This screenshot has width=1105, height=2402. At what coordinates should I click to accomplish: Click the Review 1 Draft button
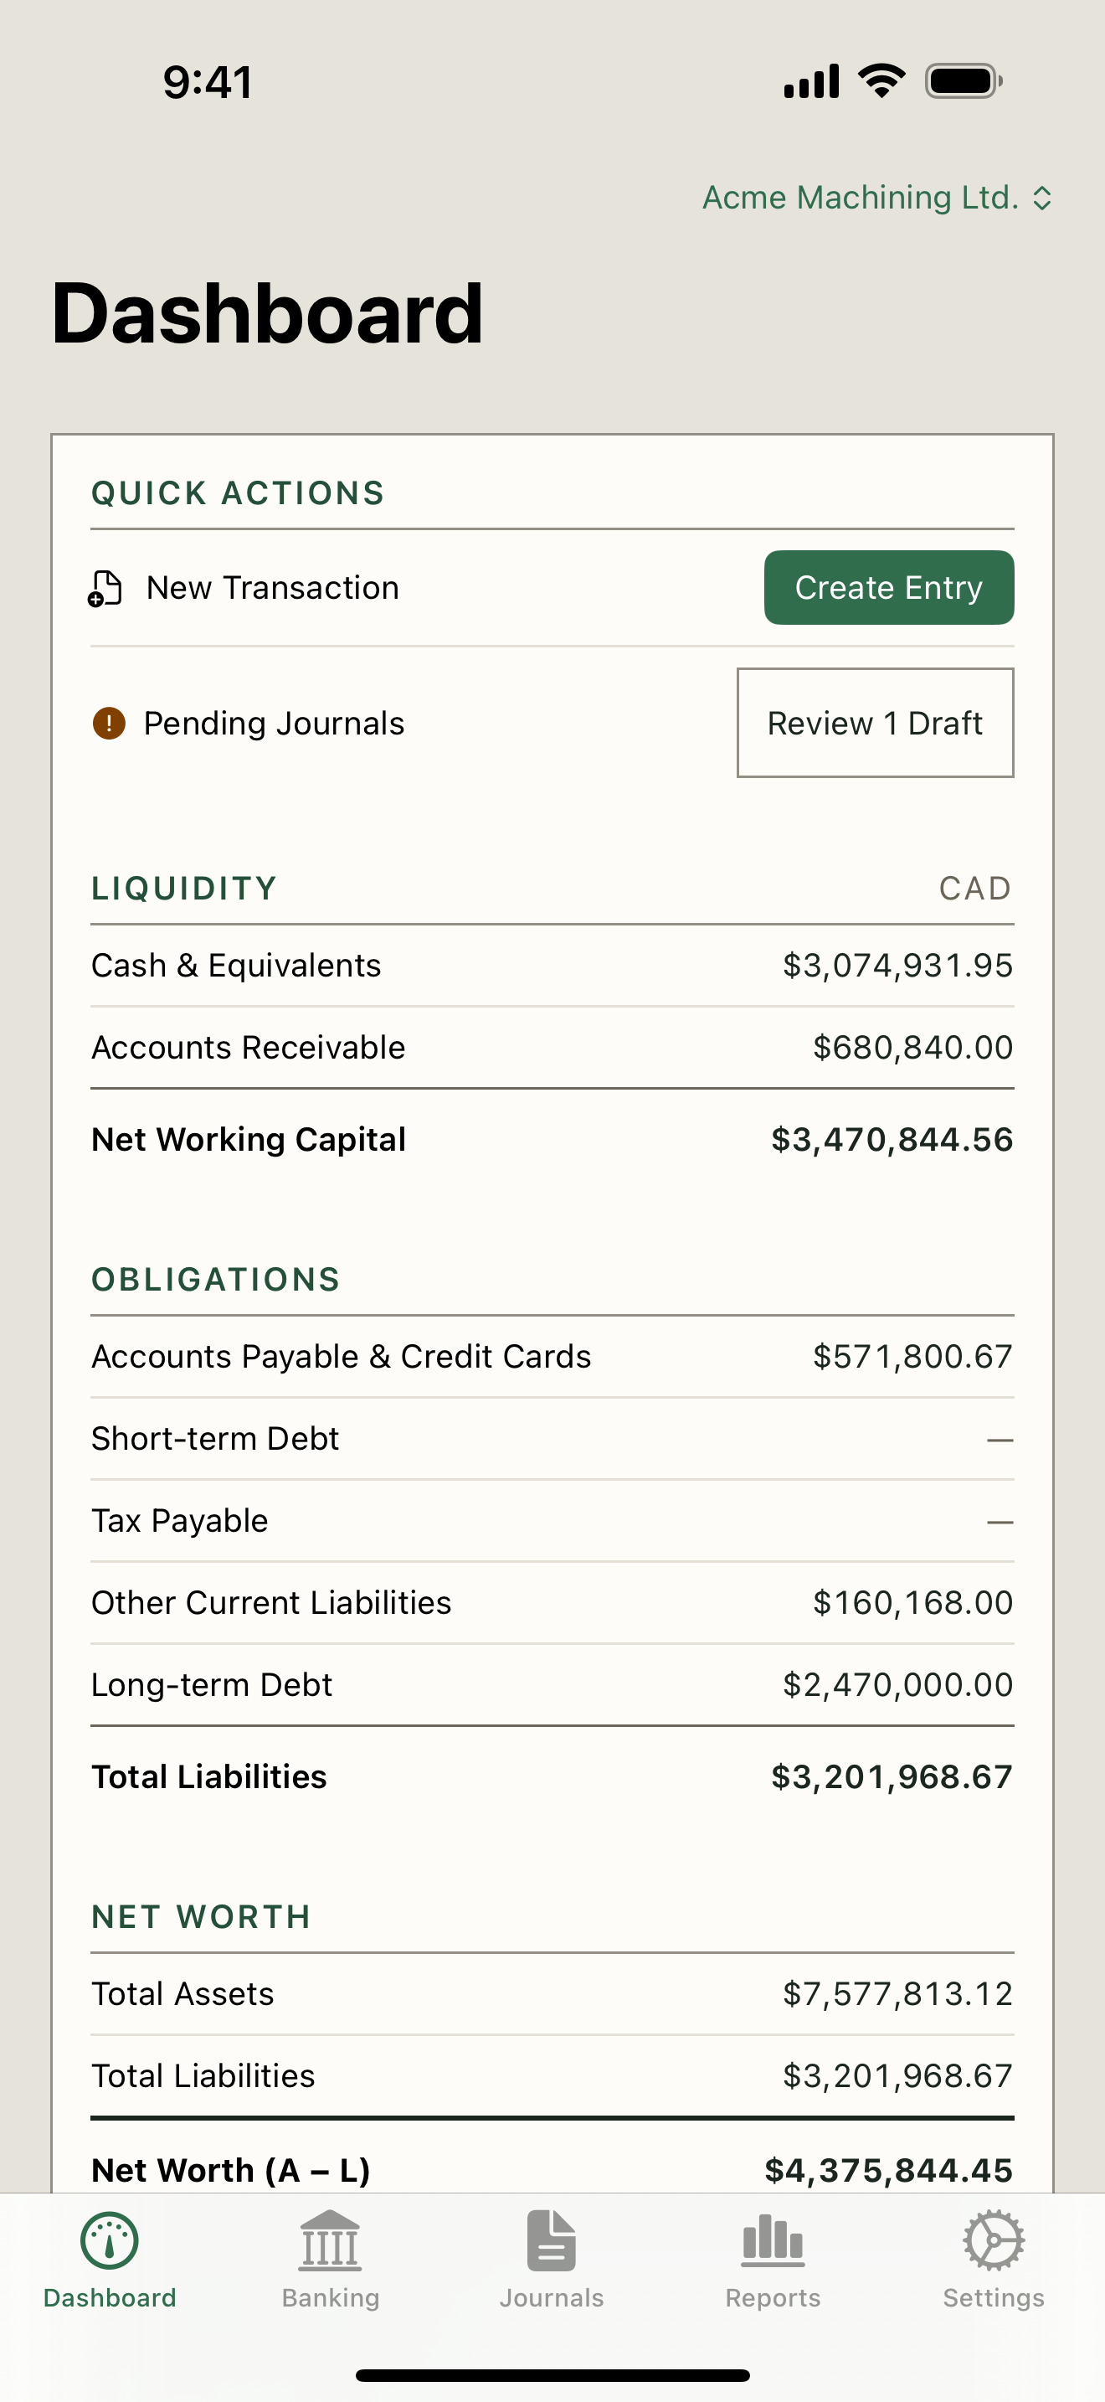click(x=875, y=723)
